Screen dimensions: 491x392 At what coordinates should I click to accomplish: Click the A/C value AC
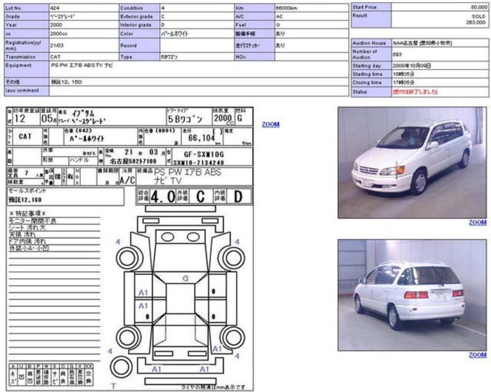[279, 16]
